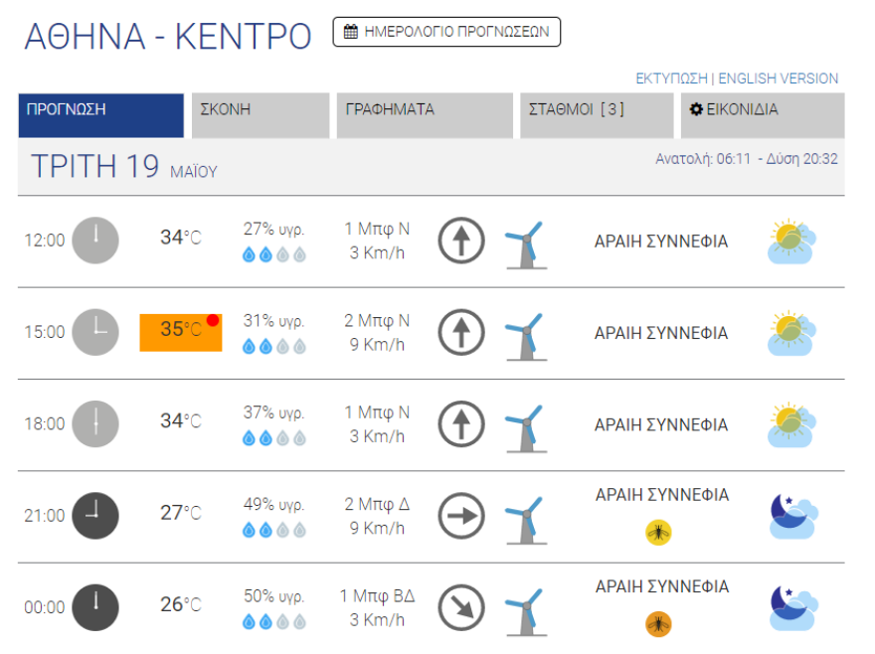Switch to the ΓΡΑΦΗΜΑΤΑ tab

coord(425,115)
